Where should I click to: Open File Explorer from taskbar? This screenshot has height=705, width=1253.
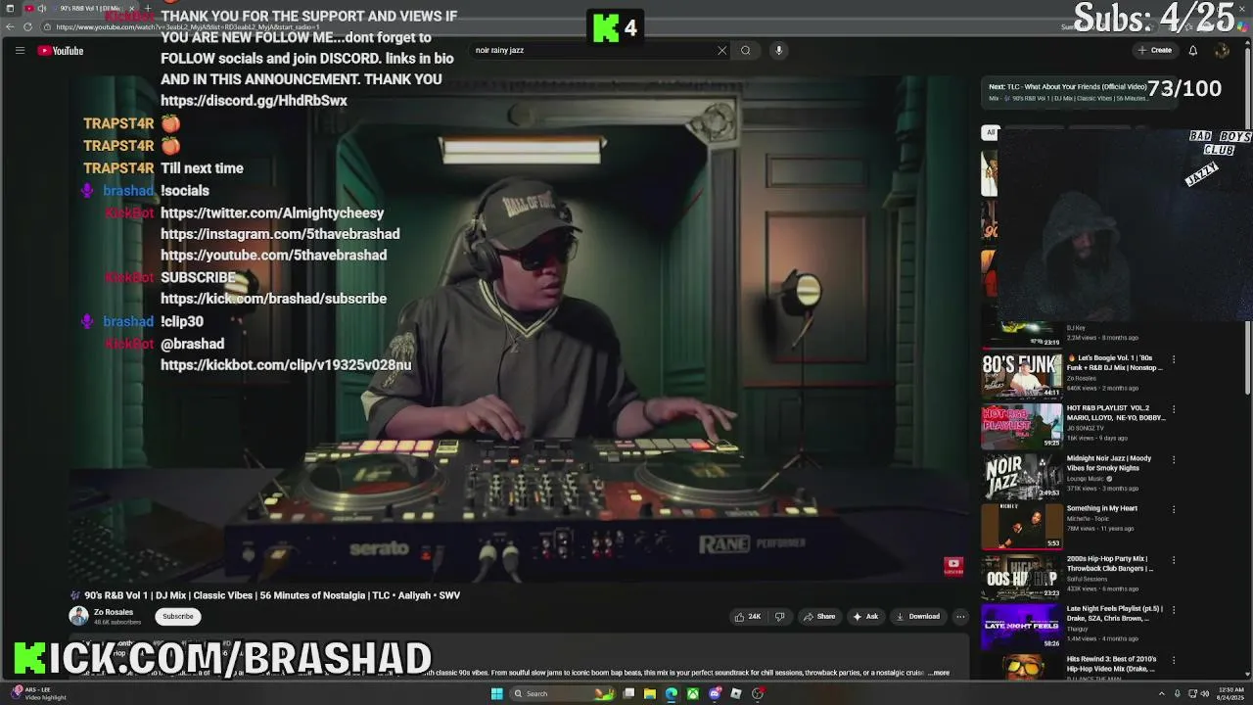649,693
